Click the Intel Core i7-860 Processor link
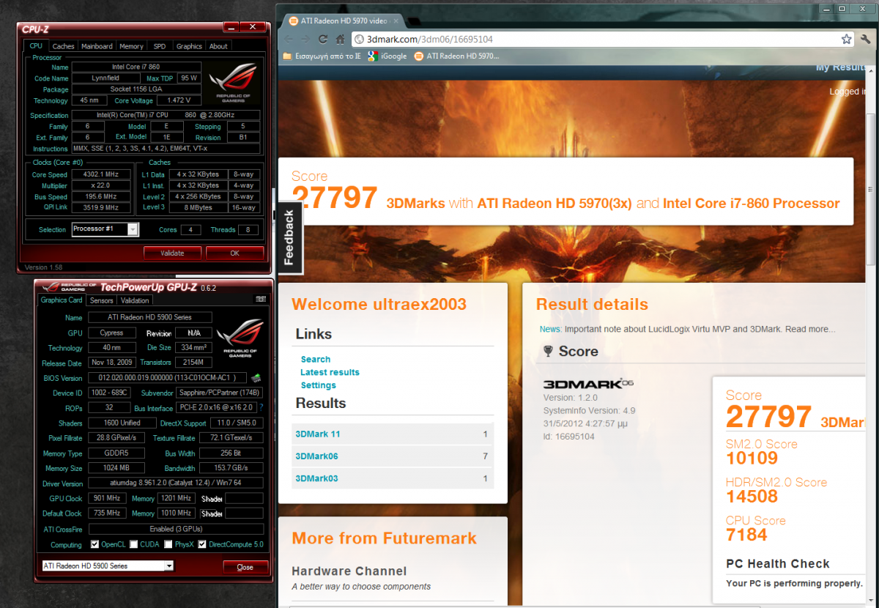 point(751,204)
